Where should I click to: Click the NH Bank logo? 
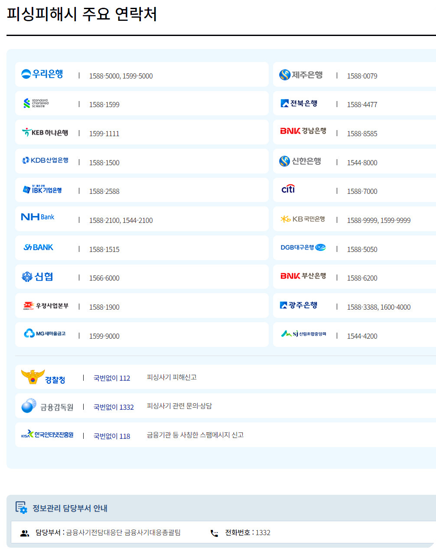(38, 217)
